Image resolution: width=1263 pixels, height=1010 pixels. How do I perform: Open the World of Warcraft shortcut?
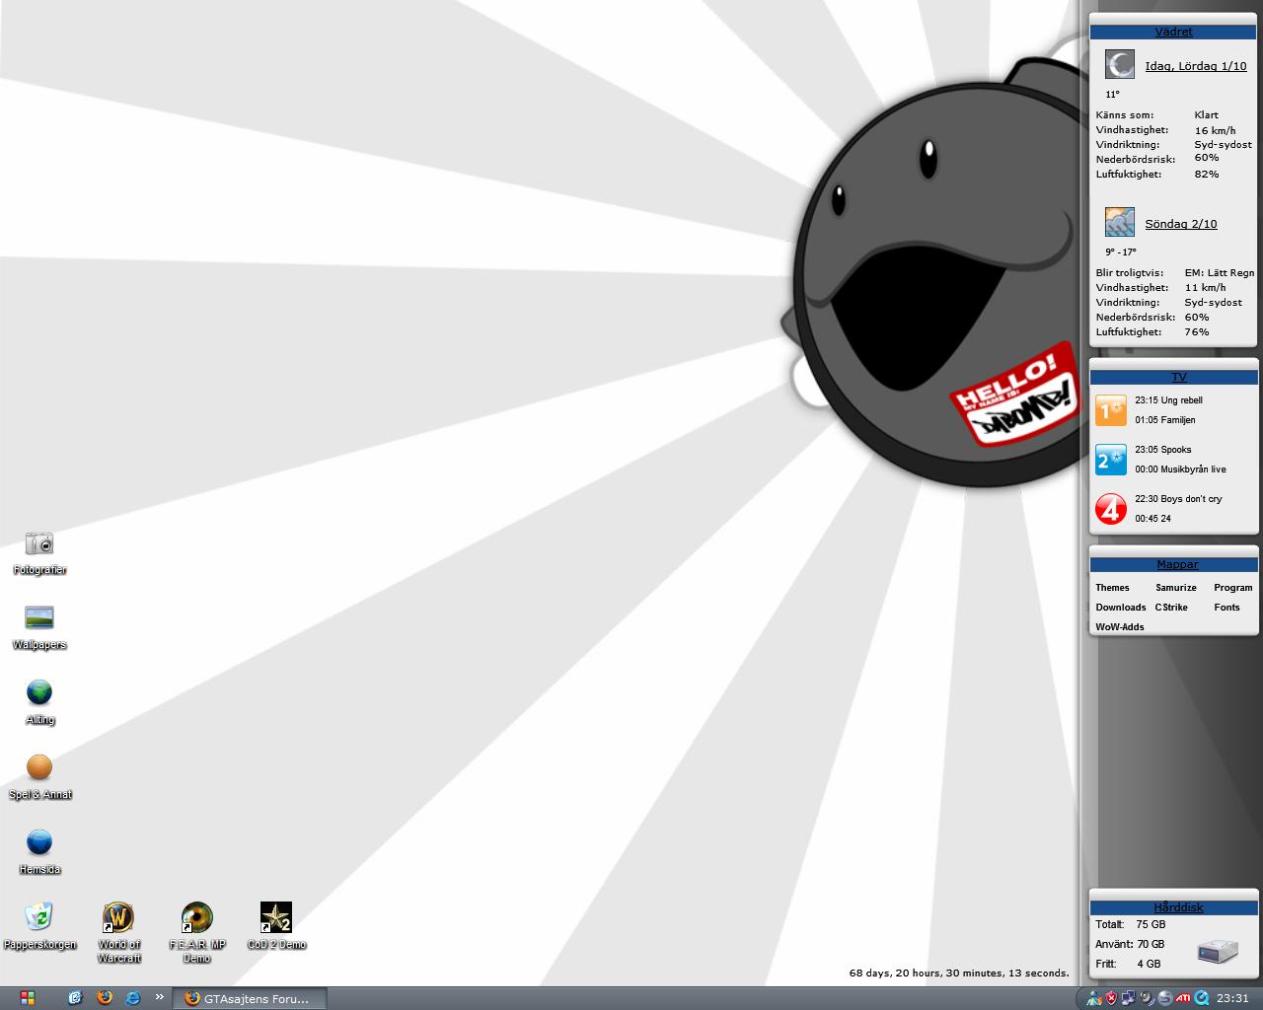(x=118, y=918)
